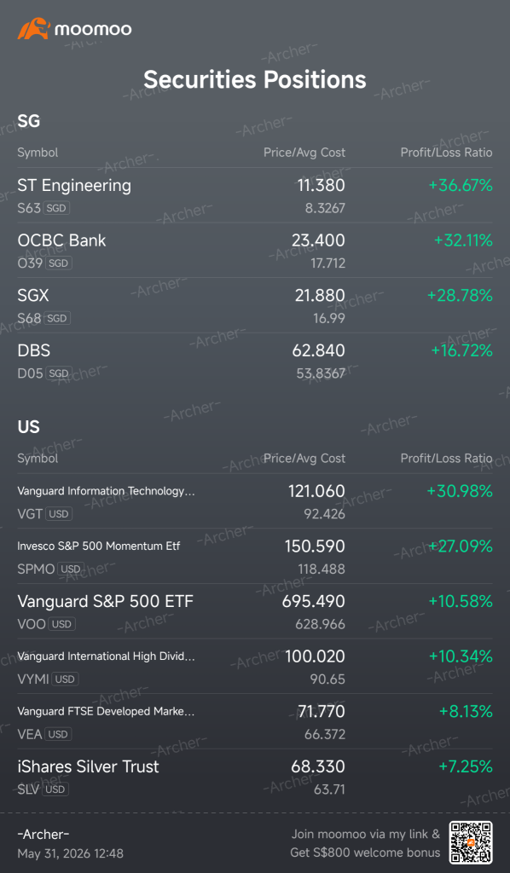Open the DBS position row
The image size is (510, 873).
coord(255,361)
